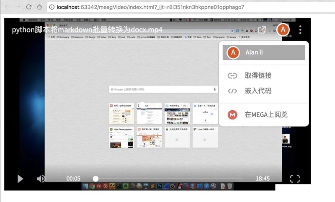
Task: Click the red MEGA logo icon in the menu
Action: tap(232, 115)
